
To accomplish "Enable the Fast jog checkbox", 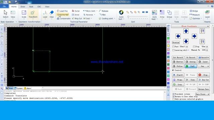I will point(173,47).
